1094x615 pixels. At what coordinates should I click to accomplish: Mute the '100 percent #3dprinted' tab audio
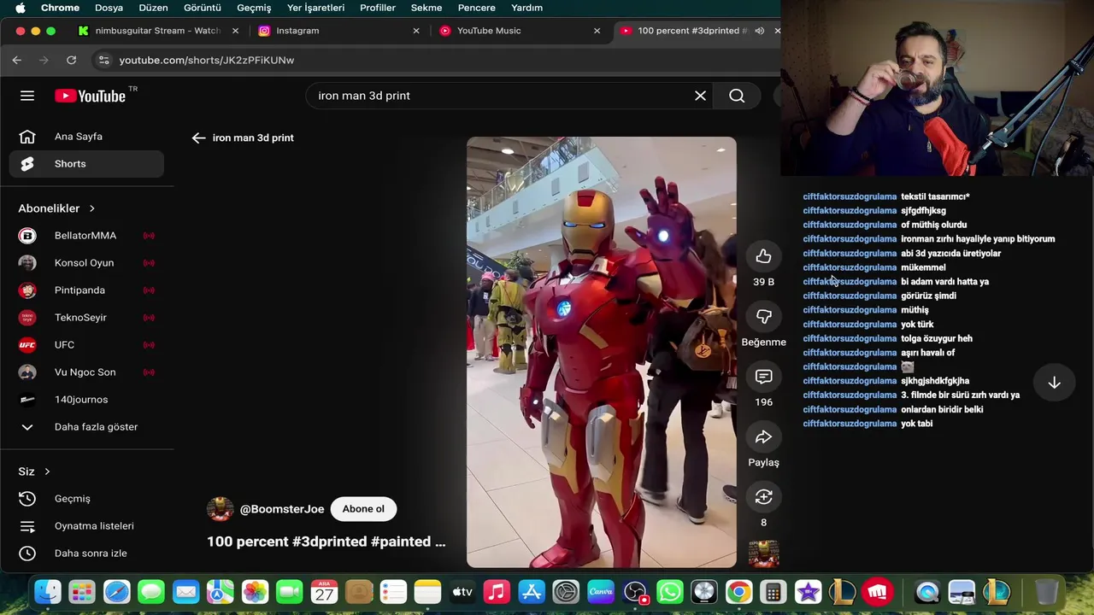click(759, 31)
